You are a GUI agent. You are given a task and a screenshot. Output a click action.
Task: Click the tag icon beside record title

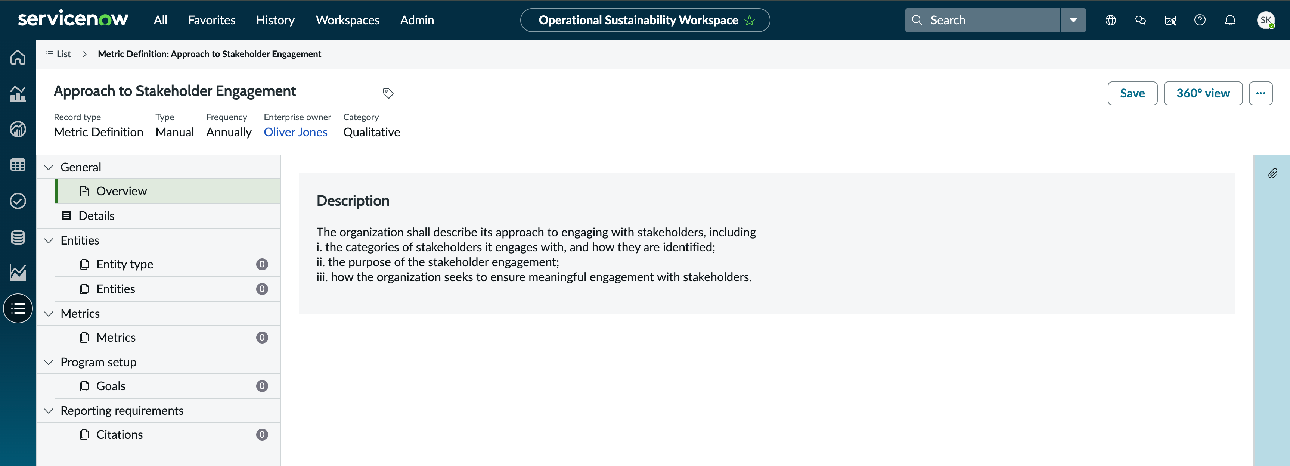point(388,93)
